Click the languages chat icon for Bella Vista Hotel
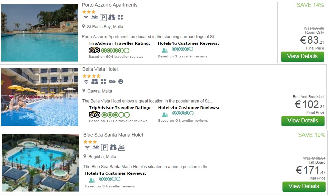The height and width of the screenshot is (196, 328). pyautogui.click(x=112, y=82)
